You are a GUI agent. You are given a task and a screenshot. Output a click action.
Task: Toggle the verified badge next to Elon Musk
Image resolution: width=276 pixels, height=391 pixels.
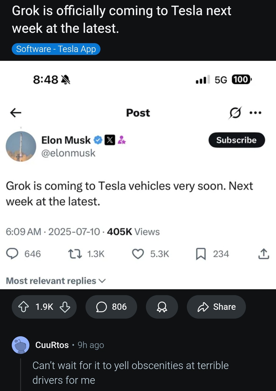tap(98, 140)
